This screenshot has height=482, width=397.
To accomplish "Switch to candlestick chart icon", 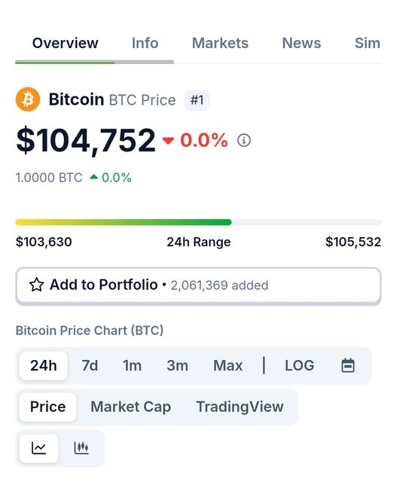I will 81,448.
